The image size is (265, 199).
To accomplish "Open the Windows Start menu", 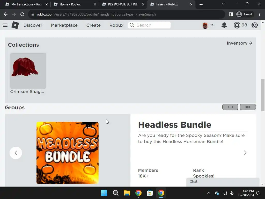I will coord(104,193).
